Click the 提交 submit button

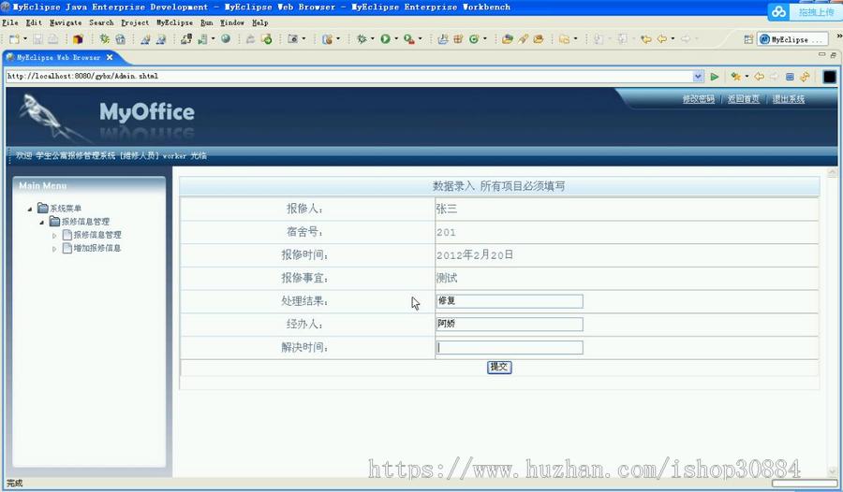499,367
